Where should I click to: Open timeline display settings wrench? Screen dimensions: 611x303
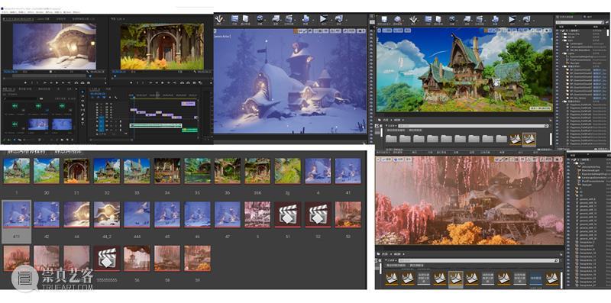coord(116,98)
